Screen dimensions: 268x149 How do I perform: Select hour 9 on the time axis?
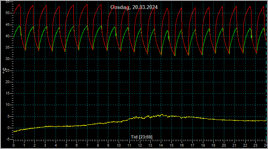[108, 145]
